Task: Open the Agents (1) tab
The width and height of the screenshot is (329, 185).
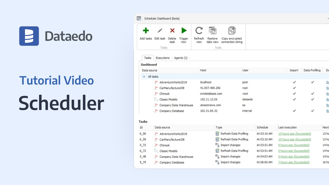Action: click(181, 58)
